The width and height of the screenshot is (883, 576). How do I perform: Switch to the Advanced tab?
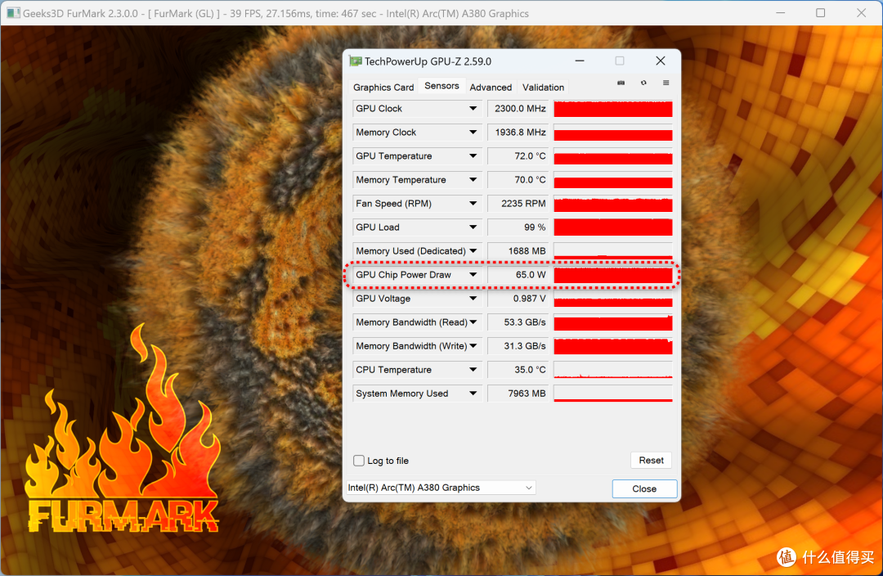491,88
